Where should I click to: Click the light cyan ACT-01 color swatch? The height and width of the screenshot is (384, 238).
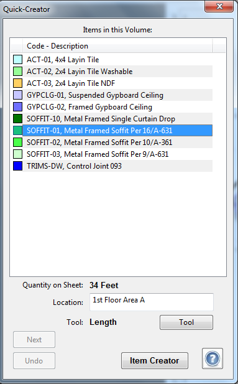17,60
